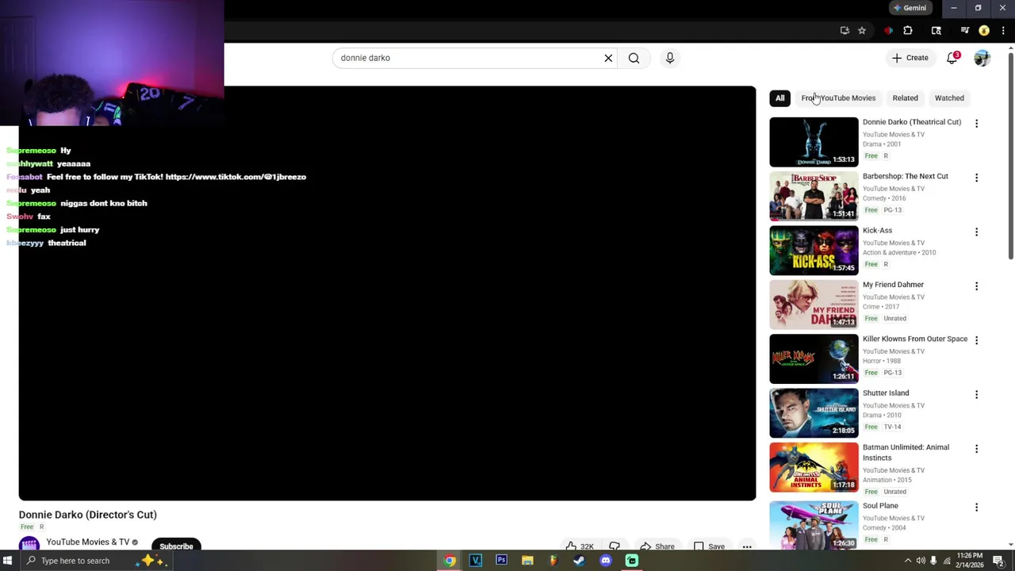Open My Friend Dahmer thumbnail
Viewport: 1015px width, 571px height.
pos(814,305)
